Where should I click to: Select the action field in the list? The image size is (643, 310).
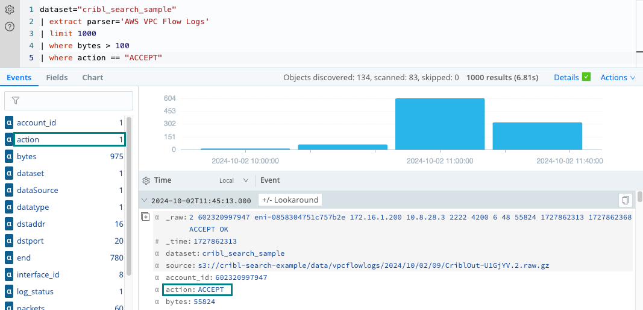point(28,139)
